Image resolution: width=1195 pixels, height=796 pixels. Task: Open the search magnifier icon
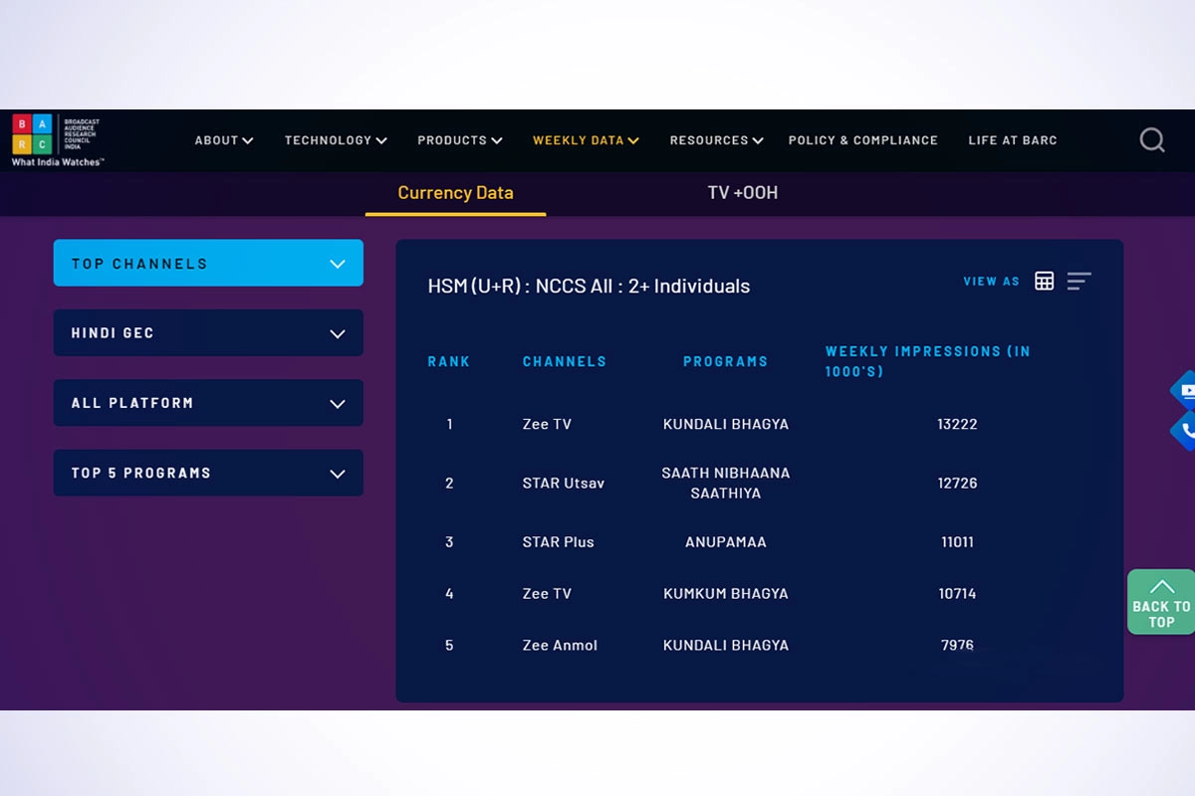tap(1151, 140)
